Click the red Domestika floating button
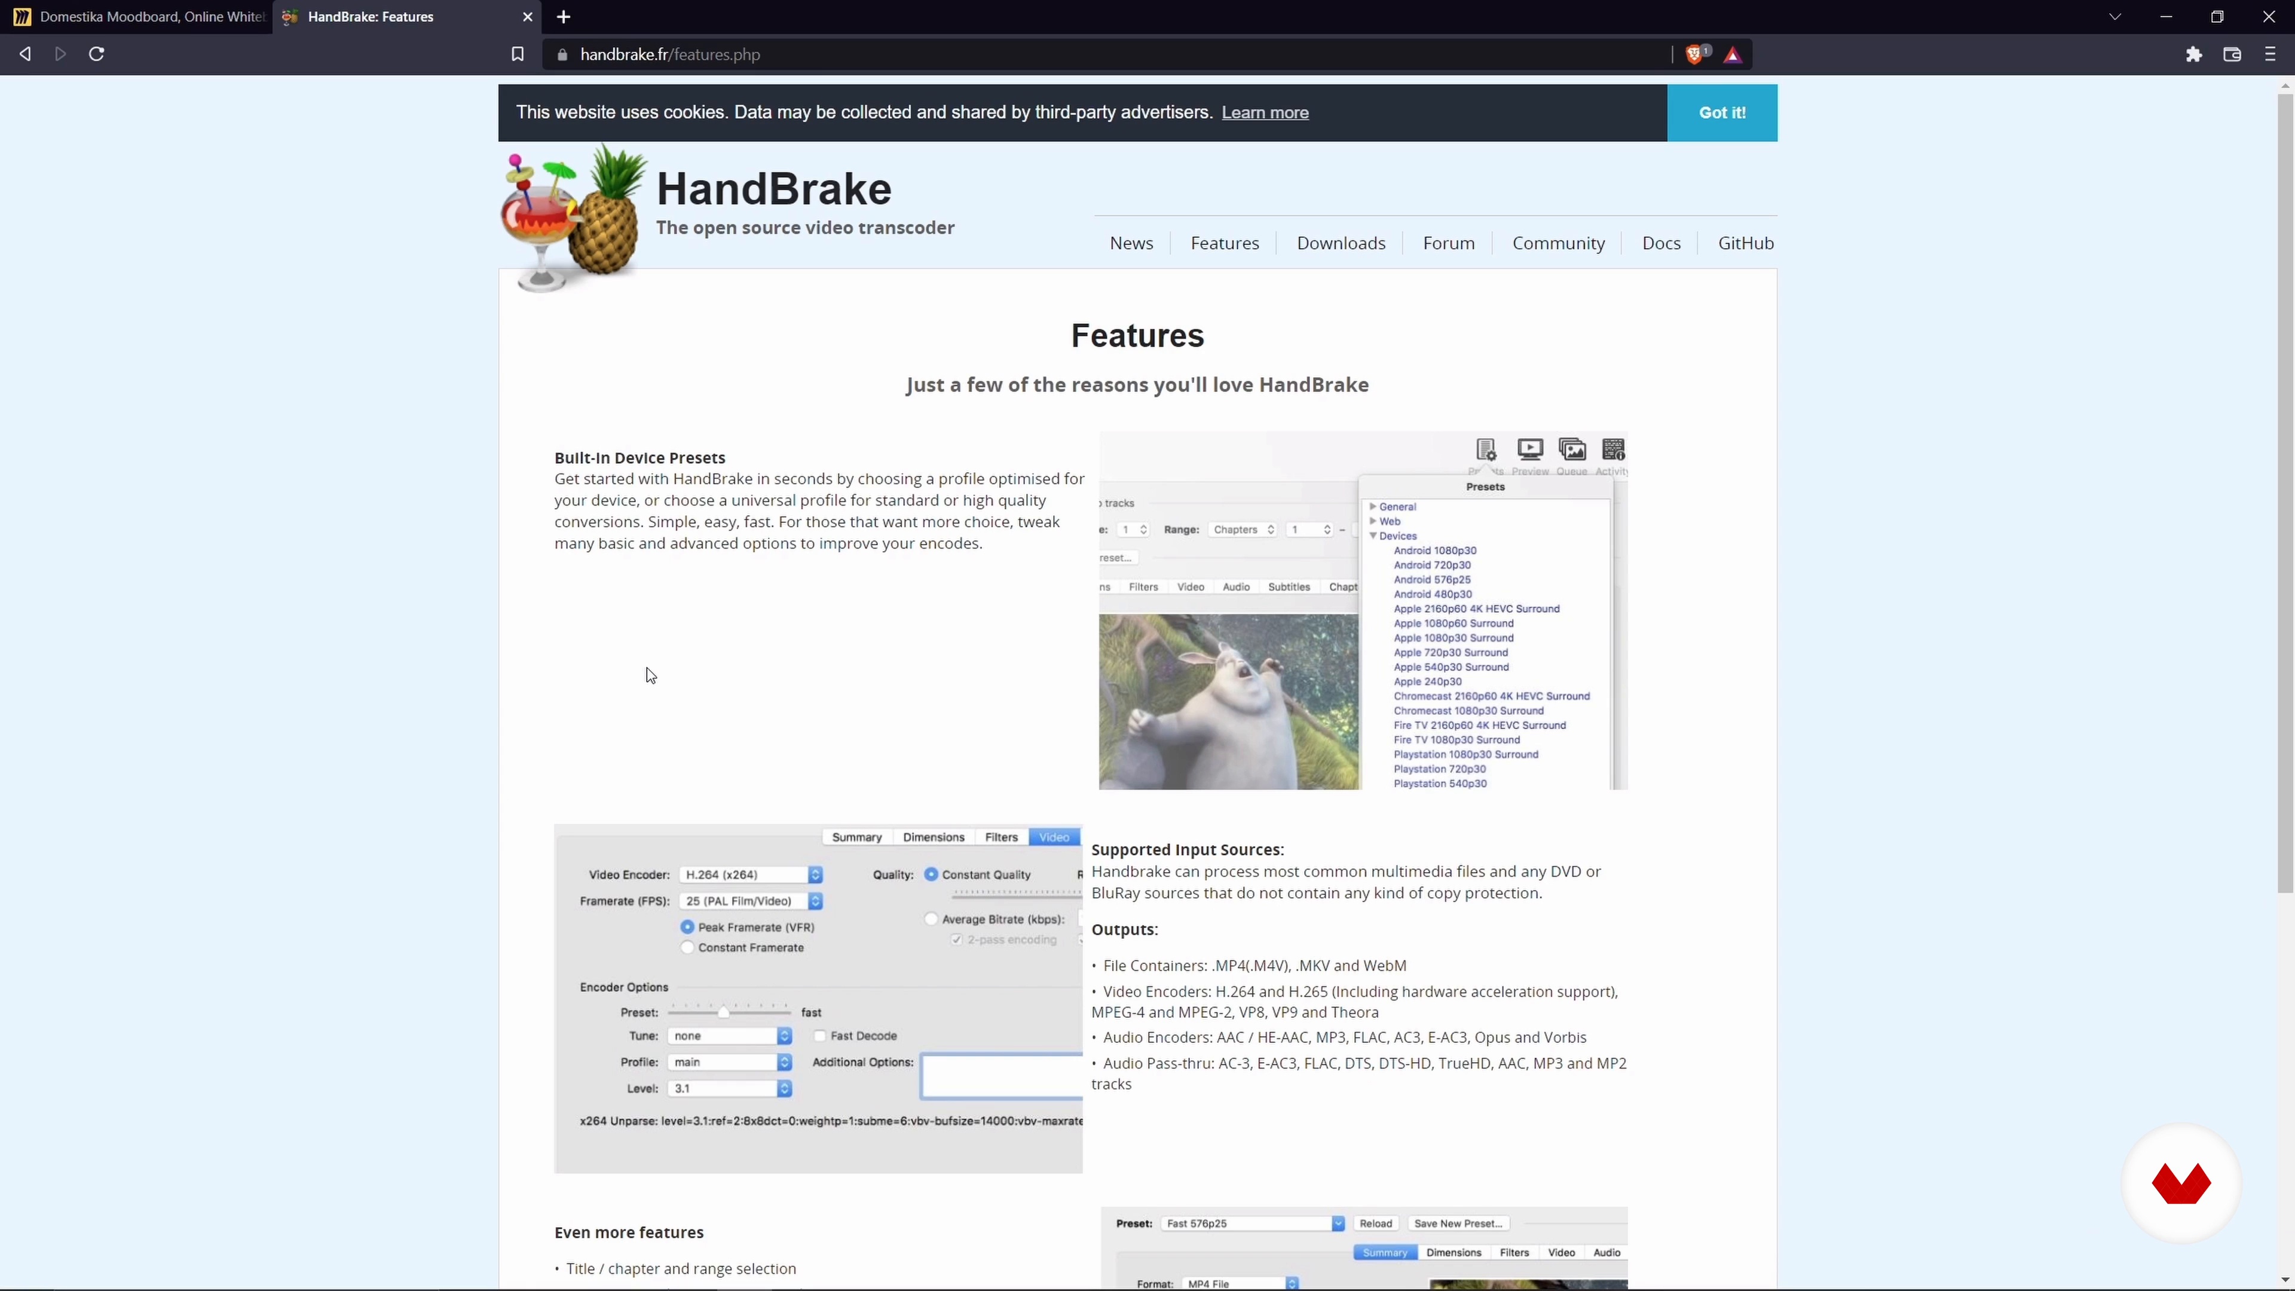Image resolution: width=2295 pixels, height=1291 pixels. coord(2181,1183)
